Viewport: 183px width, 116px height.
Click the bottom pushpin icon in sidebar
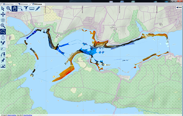tap(3, 60)
